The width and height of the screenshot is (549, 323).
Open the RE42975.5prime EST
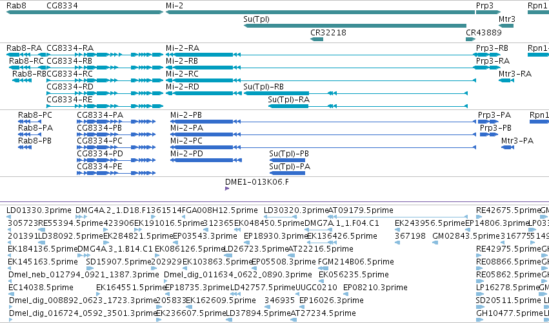(x=479, y=255)
